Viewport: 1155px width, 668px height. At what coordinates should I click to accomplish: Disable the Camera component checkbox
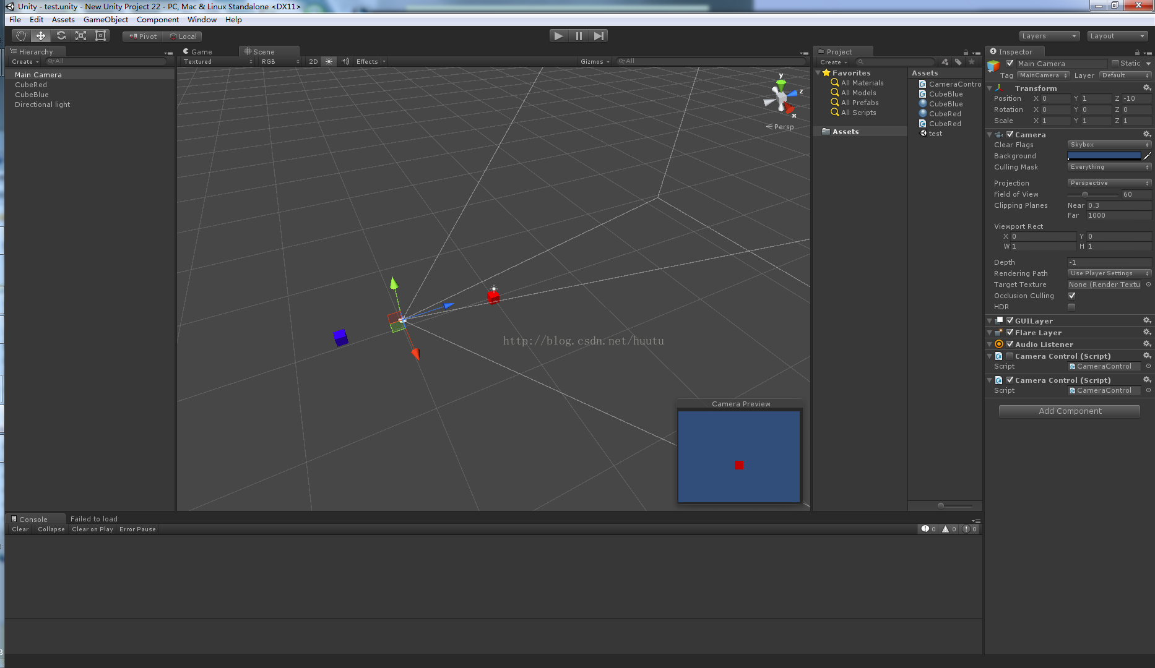tap(1010, 134)
